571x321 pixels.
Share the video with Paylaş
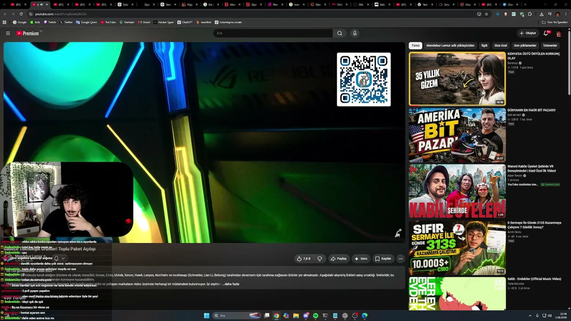coord(339,259)
